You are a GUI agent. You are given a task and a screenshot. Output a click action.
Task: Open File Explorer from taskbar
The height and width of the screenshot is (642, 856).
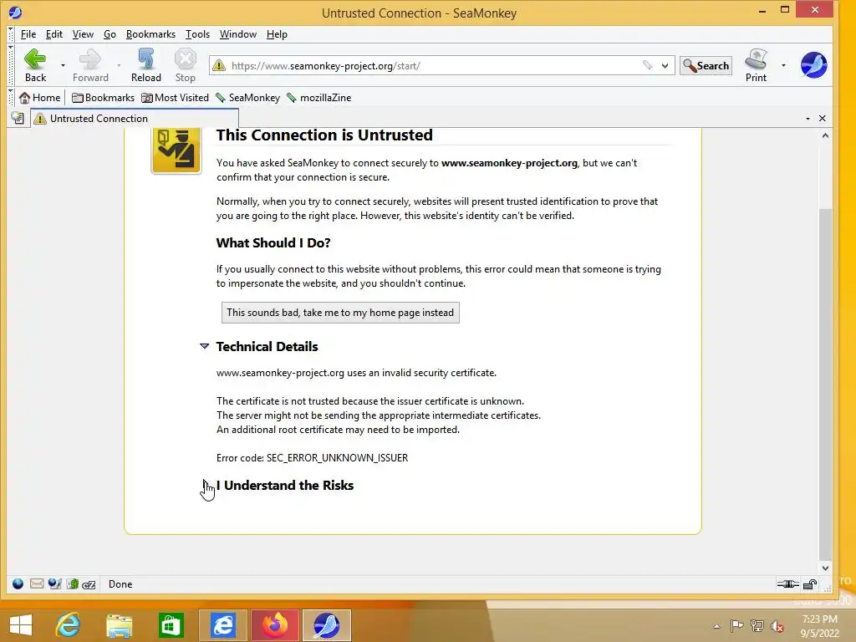[119, 625]
